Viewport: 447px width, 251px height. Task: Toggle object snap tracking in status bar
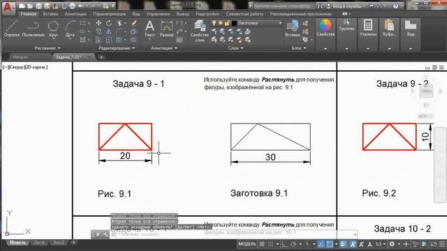click(321, 244)
